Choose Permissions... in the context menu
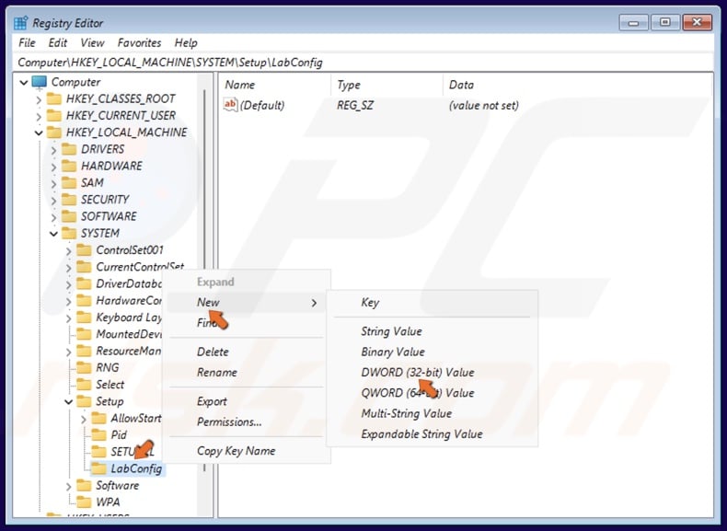The height and width of the screenshot is (531, 727). [x=248, y=421]
